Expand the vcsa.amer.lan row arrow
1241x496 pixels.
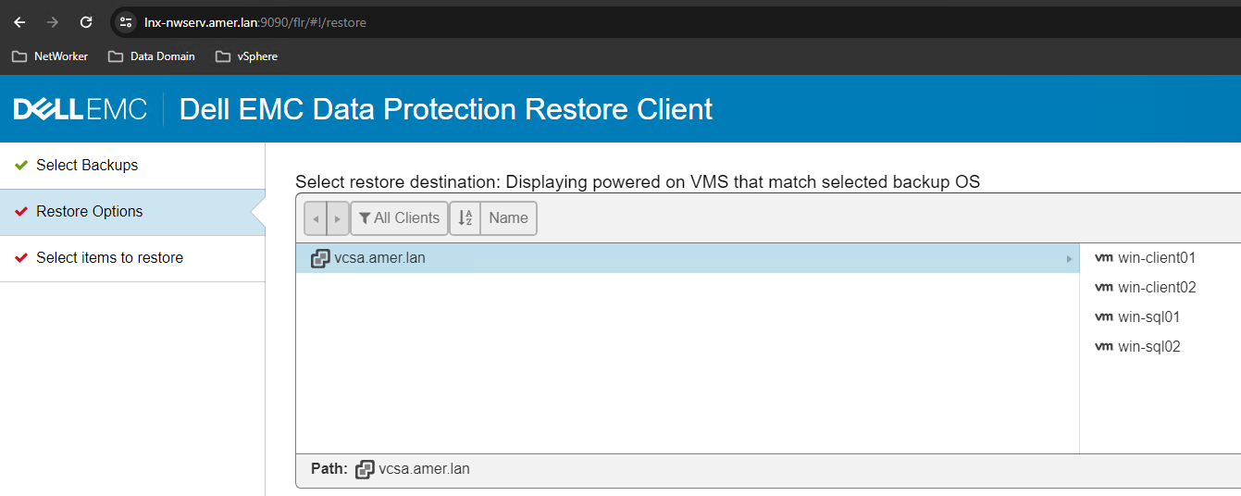tap(1070, 259)
